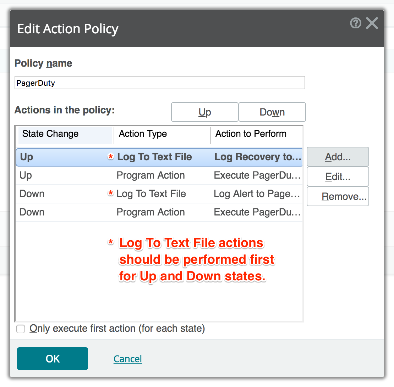Click the Action to Perform column header
The image size is (394, 387).
tap(256, 134)
